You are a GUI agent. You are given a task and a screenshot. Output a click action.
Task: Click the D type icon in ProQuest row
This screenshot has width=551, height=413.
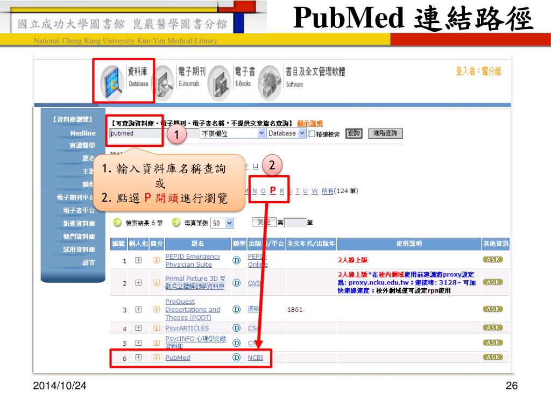point(237,309)
